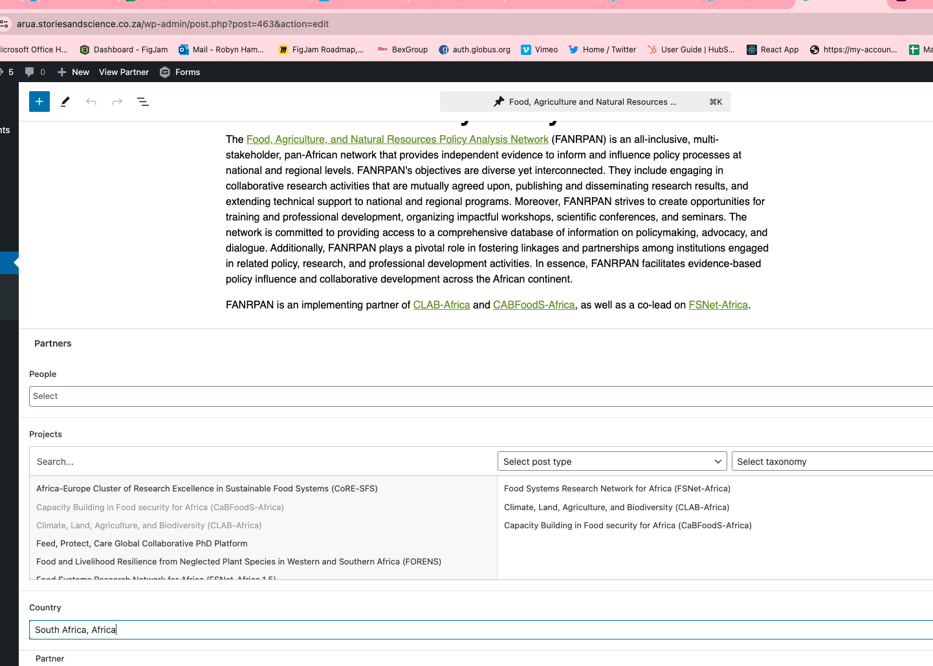Image resolution: width=933 pixels, height=666 pixels.
Task: Click View Partner in admin bar
Action: tap(124, 72)
